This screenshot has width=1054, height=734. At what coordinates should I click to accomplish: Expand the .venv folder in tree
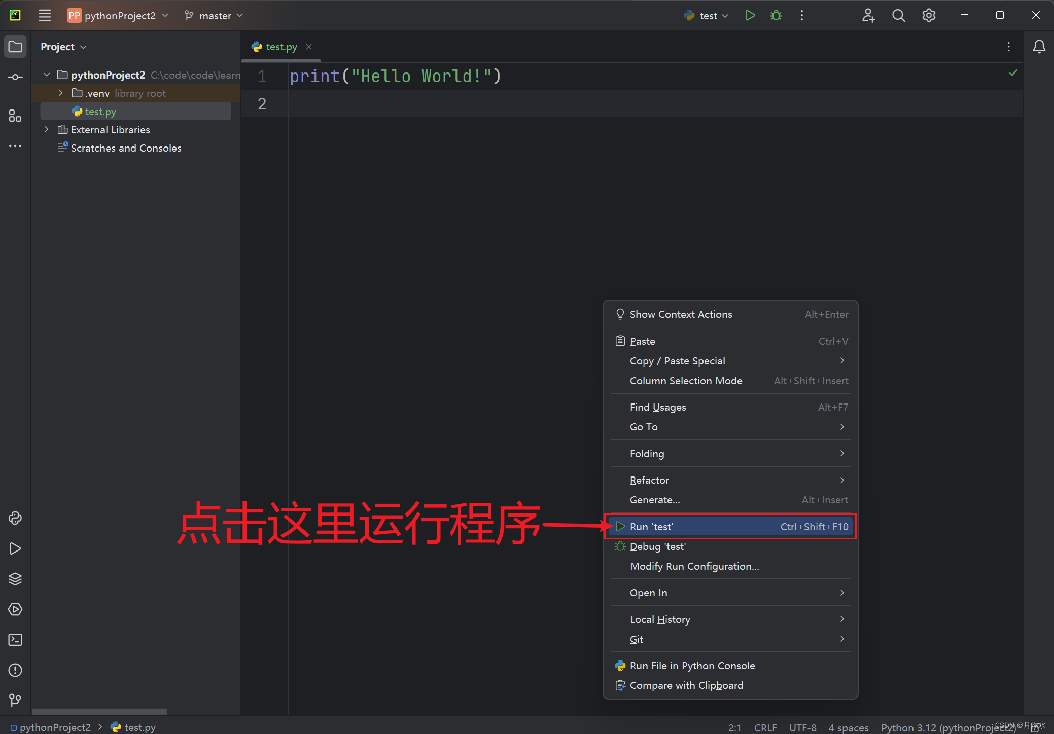coord(61,93)
